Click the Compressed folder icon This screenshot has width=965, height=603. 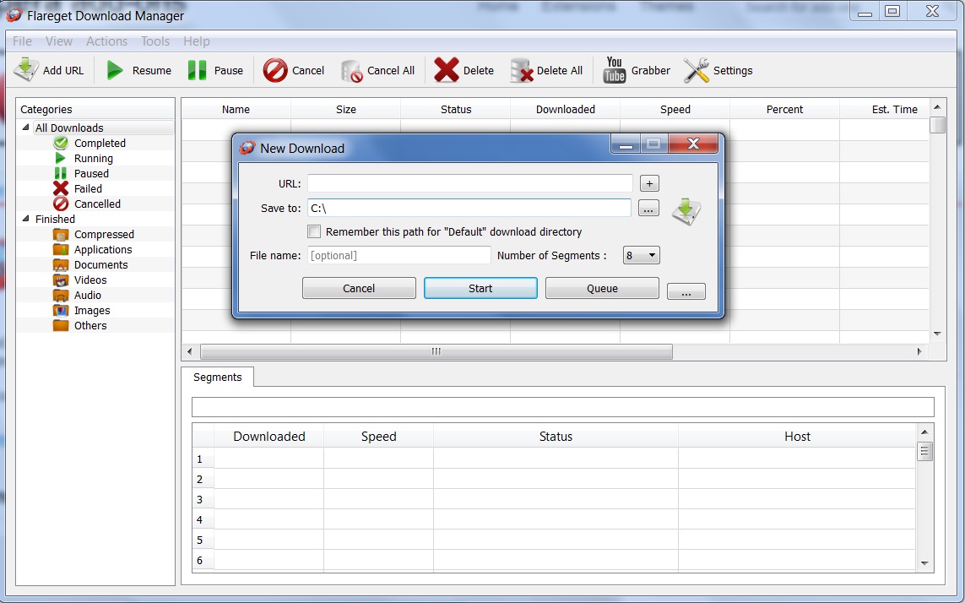click(x=60, y=235)
